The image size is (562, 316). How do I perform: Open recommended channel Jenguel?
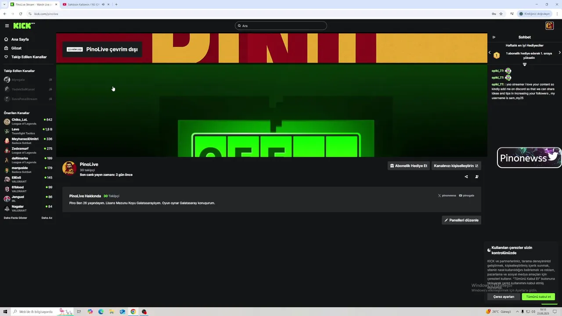coord(28,199)
